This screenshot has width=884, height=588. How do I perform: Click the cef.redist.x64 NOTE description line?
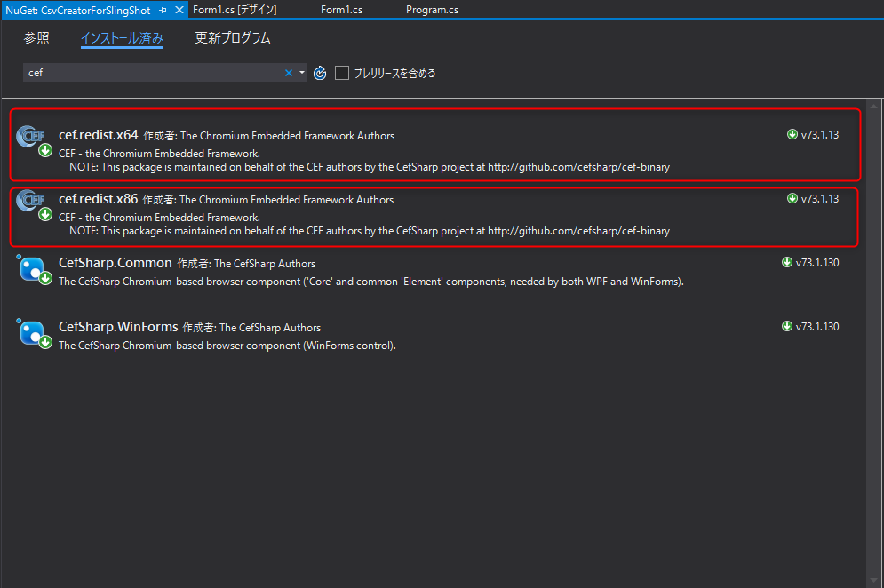tap(370, 167)
